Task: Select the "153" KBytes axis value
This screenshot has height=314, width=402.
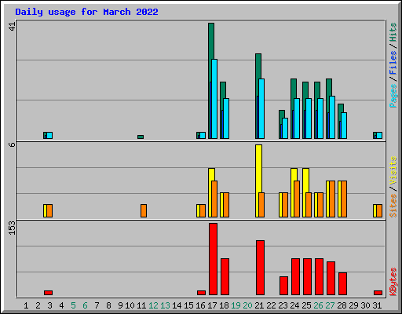Action: tap(12, 228)
